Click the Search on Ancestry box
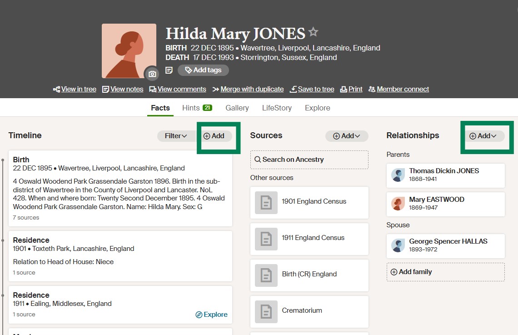518x335 pixels. 309,160
